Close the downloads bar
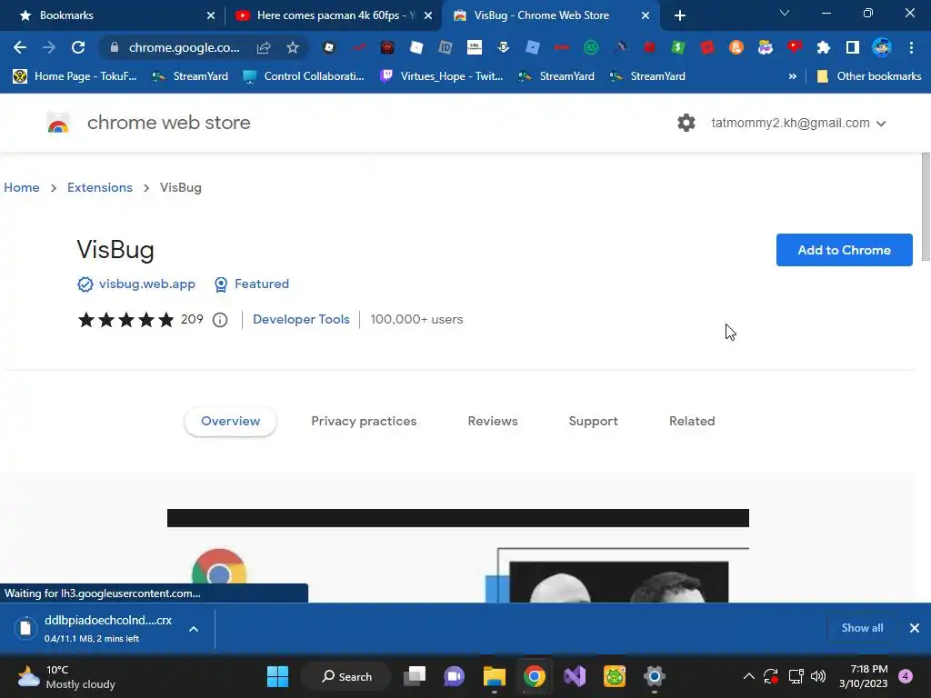931x698 pixels. (915, 628)
